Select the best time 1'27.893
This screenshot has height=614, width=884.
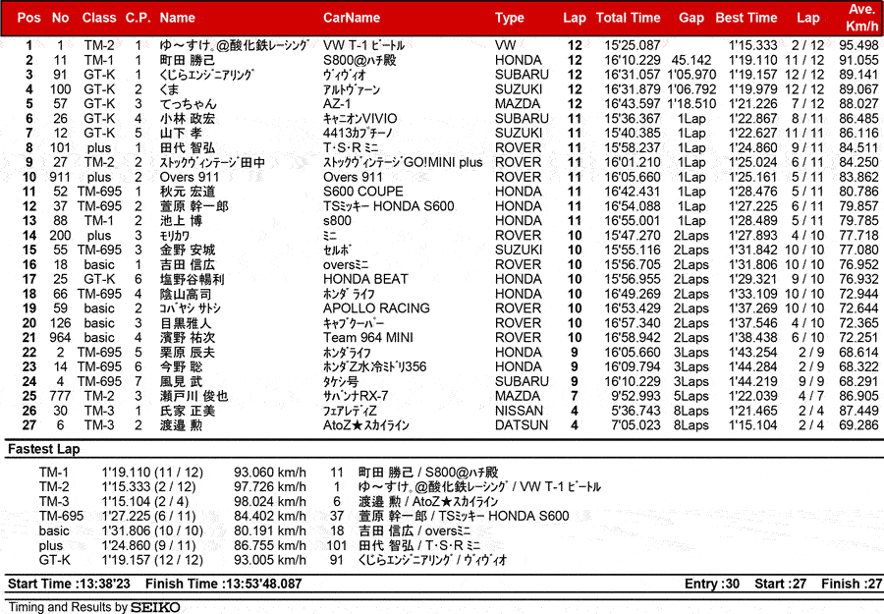click(x=752, y=236)
